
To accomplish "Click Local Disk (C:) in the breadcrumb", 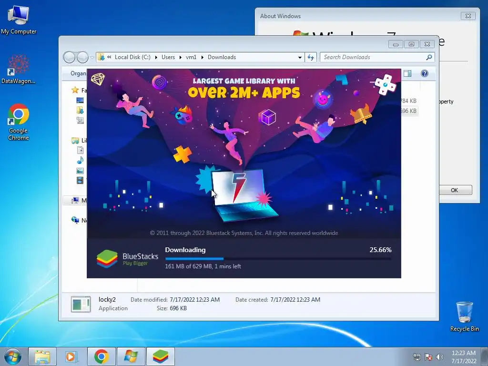I will [132, 57].
